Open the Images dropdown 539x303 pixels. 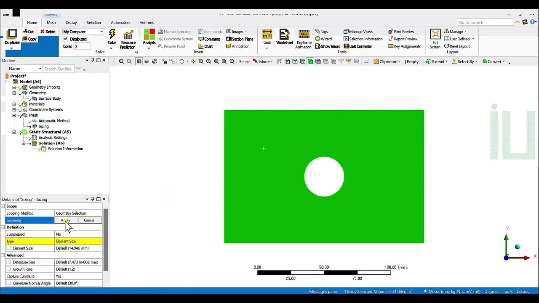pos(236,32)
